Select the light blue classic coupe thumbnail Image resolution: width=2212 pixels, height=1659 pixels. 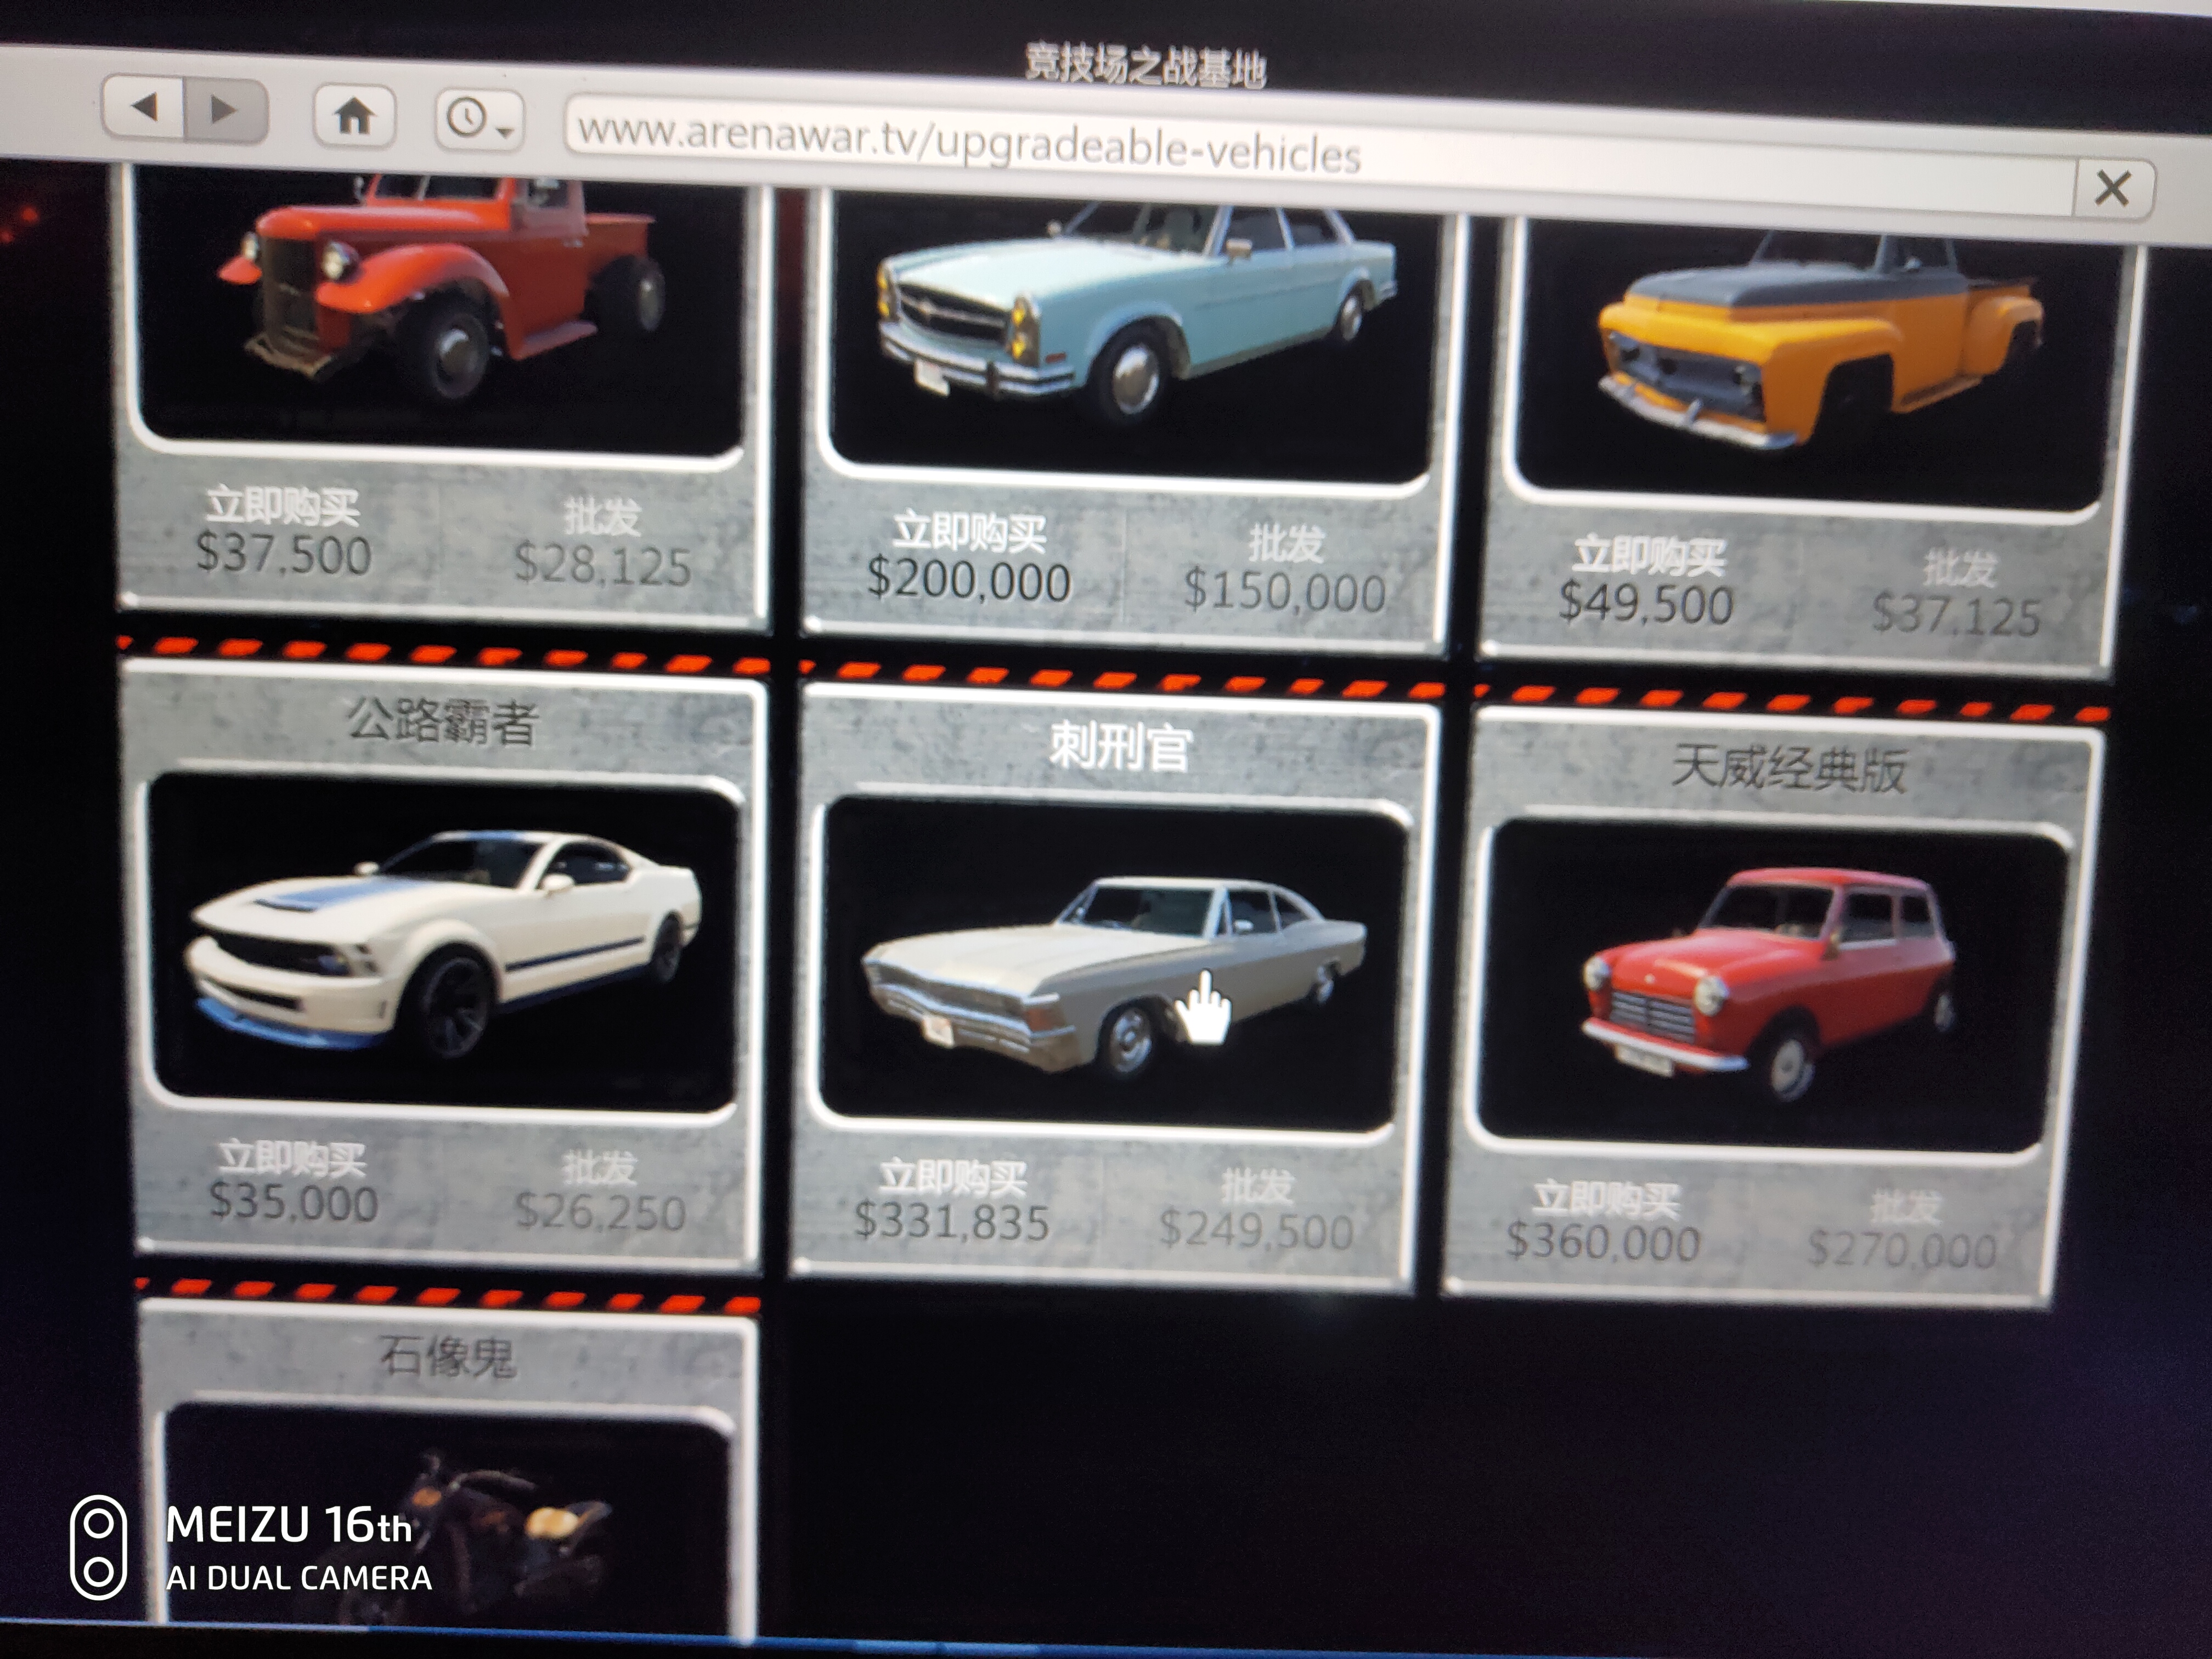[x=1133, y=335]
